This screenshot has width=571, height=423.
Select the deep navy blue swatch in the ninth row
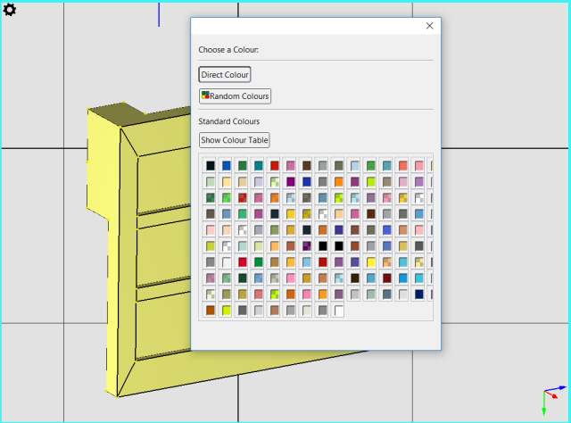pyautogui.click(x=418, y=294)
